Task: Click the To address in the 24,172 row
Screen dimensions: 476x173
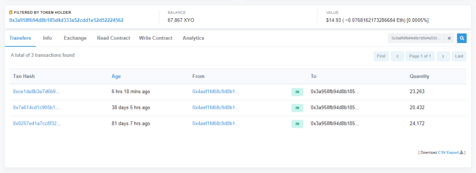Action: 335,124
